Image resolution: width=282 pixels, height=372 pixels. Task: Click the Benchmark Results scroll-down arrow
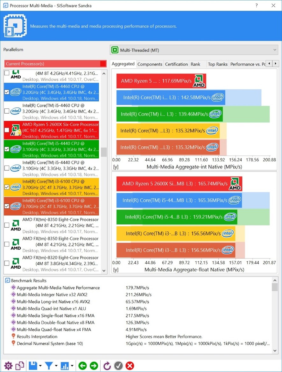tap(275, 351)
